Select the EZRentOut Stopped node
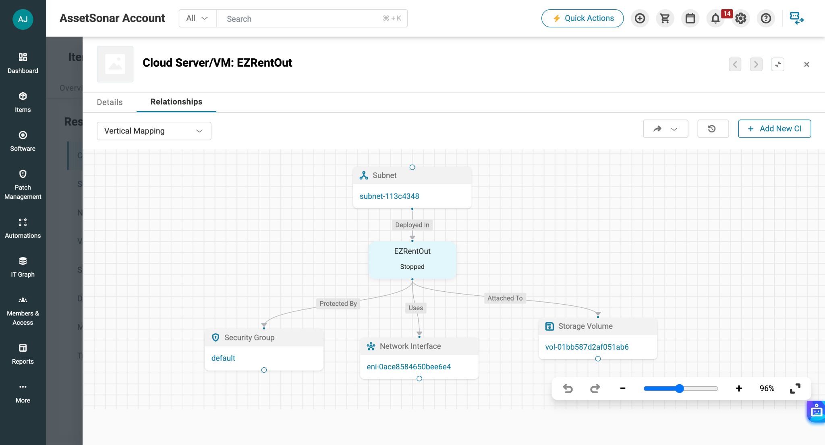 412,260
